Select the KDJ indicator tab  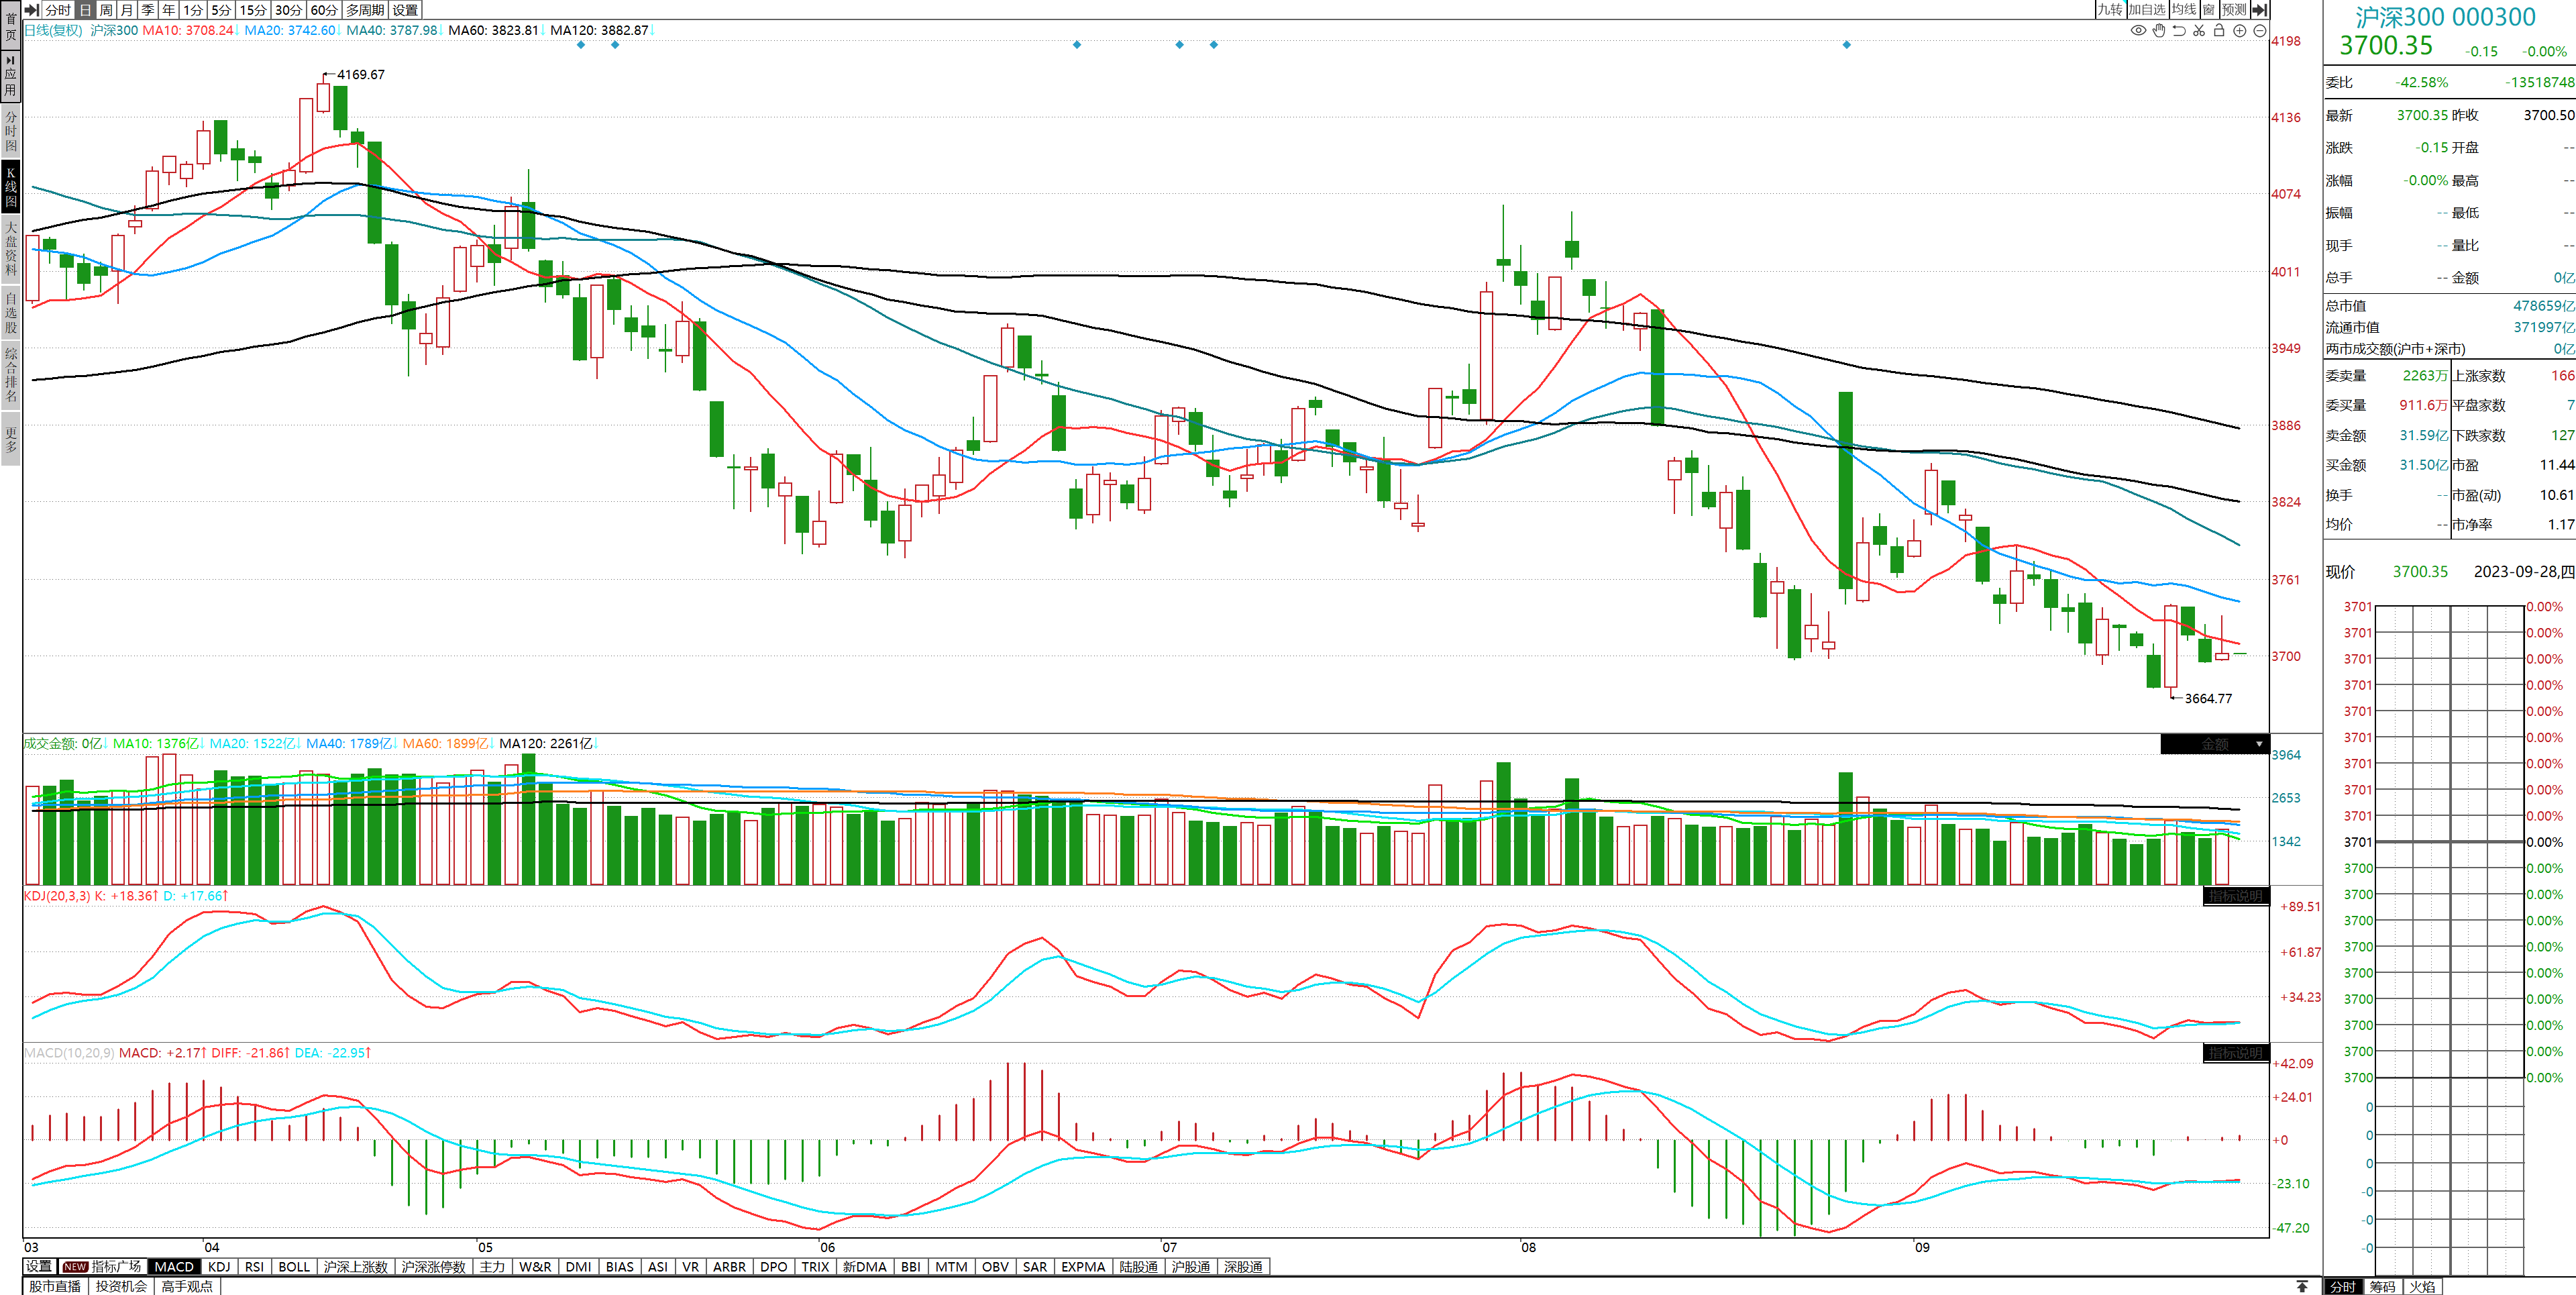(219, 1267)
